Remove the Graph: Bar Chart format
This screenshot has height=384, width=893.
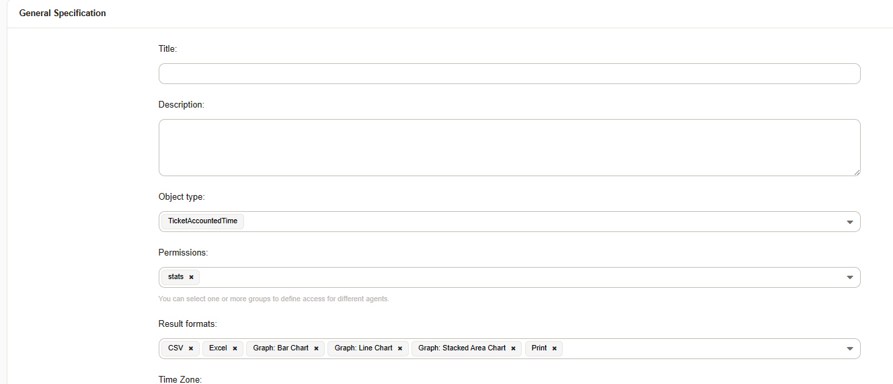click(x=316, y=348)
